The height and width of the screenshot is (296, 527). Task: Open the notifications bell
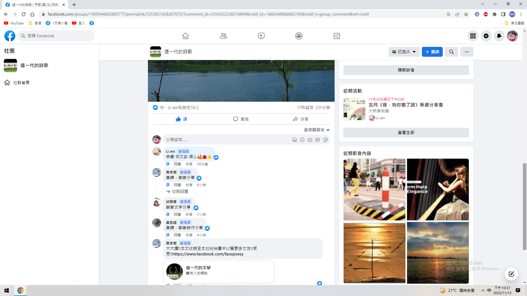(499, 36)
